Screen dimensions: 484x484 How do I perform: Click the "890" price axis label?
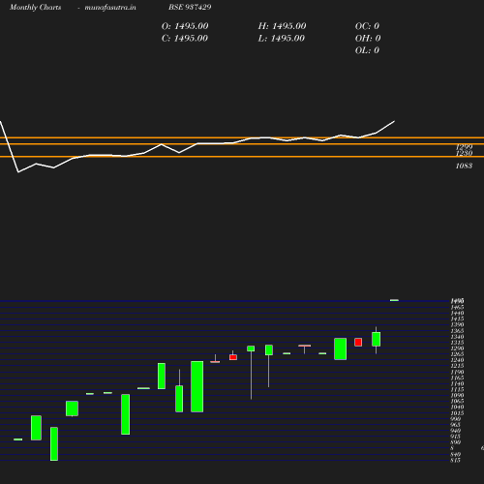[456, 442]
